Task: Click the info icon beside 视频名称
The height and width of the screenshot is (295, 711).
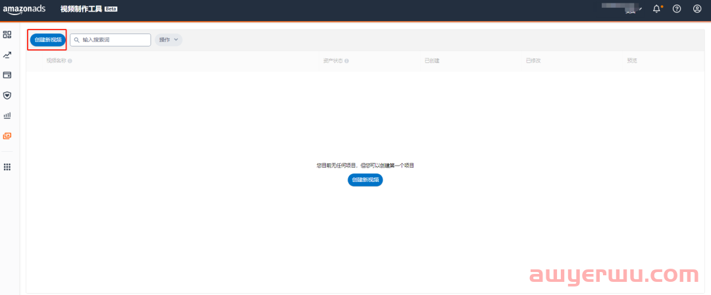Action: click(70, 61)
